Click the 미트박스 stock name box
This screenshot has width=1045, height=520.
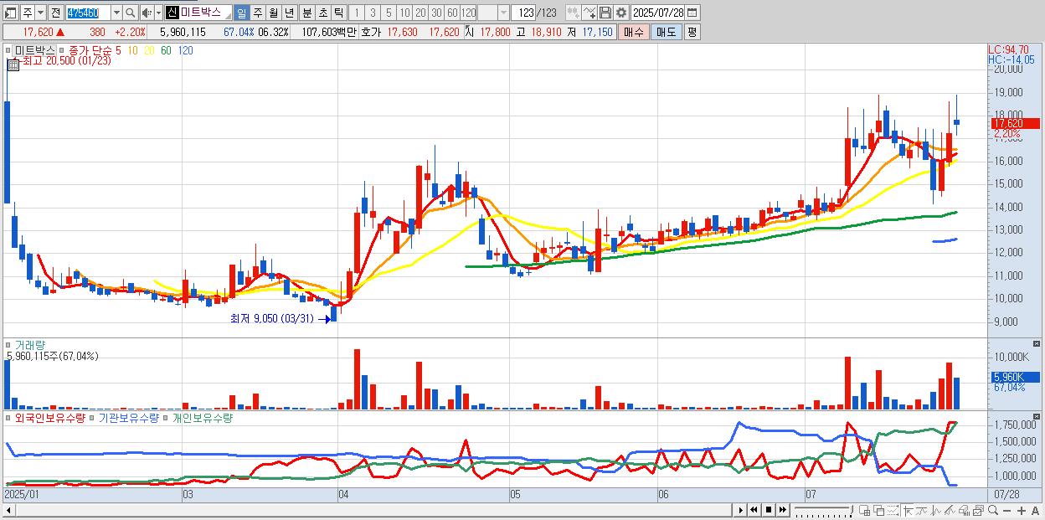point(198,13)
